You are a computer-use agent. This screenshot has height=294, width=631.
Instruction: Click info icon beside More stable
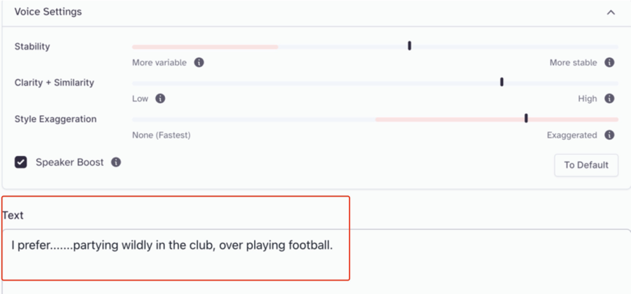(x=609, y=62)
